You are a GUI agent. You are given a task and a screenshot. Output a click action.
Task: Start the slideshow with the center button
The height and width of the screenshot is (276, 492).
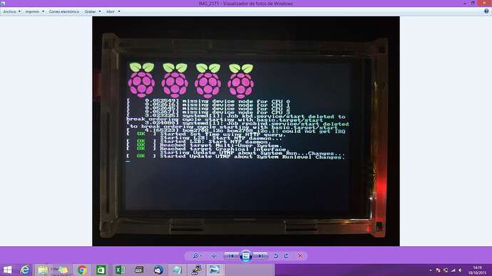click(246, 256)
